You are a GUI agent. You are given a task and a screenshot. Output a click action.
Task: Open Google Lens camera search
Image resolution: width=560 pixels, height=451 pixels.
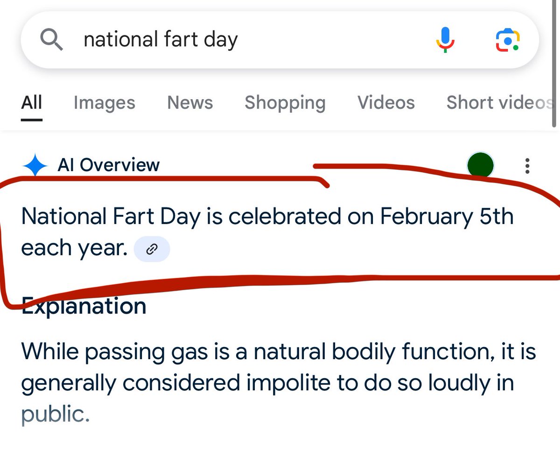click(507, 40)
